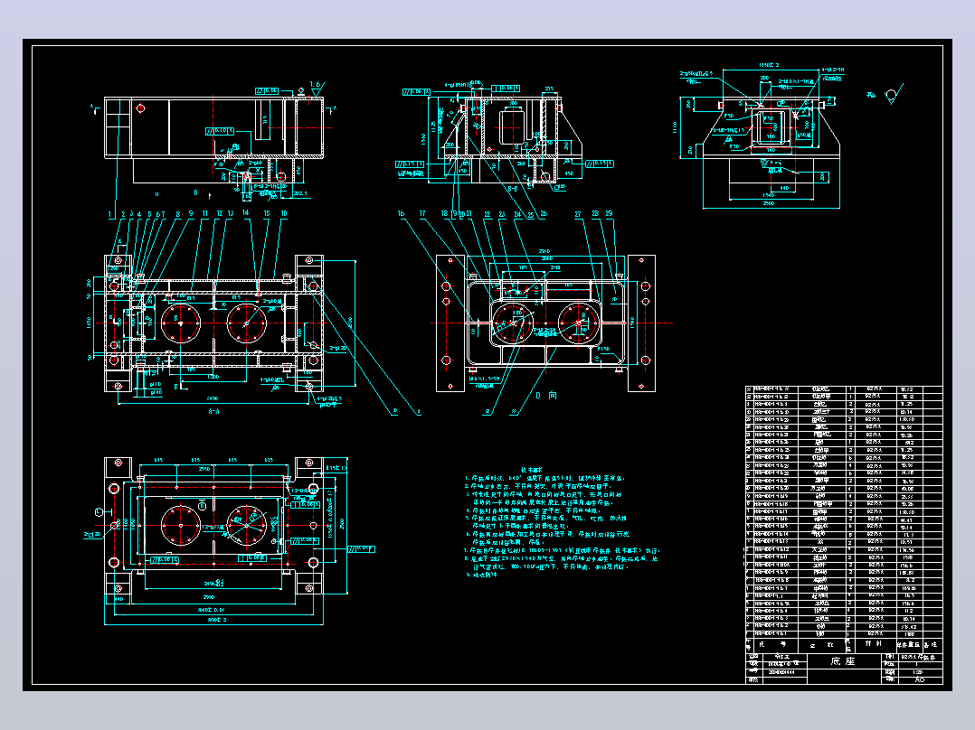Select the topmost row of the parts list table

844,388
